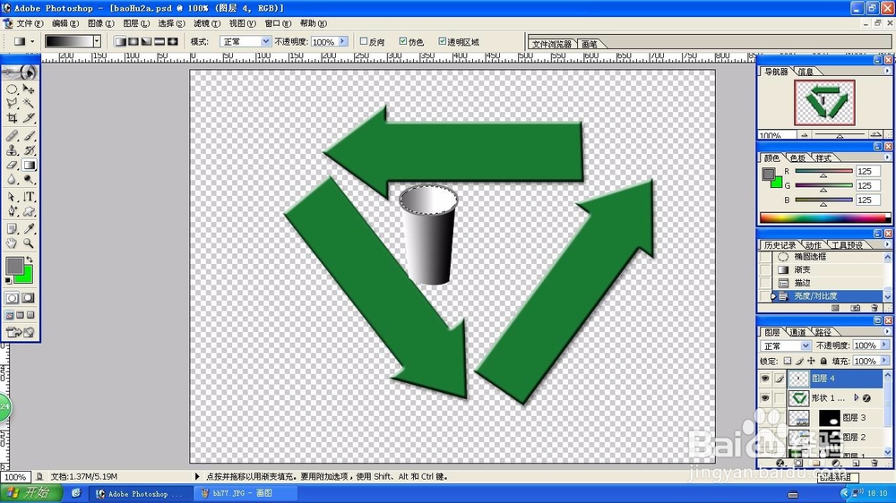
Task: Switch to Standard editing mode
Action: 12,298
